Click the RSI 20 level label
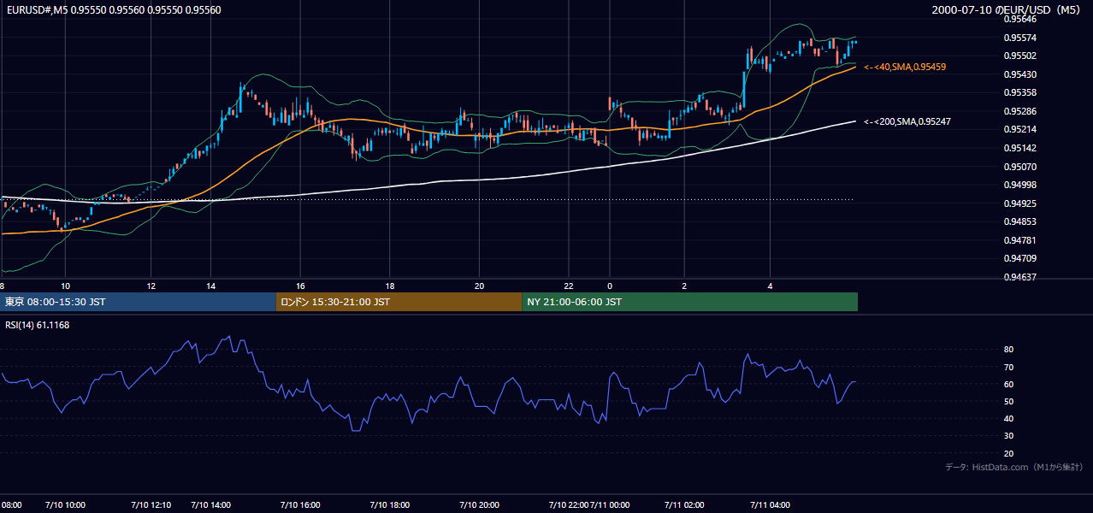Screen dimensions: 1093x513 click(x=1009, y=453)
